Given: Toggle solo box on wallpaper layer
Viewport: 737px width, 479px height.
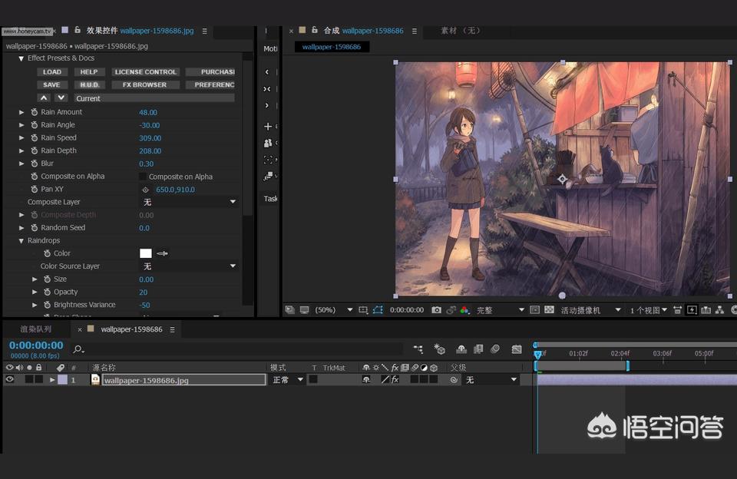Looking at the screenshot, I should (x=29, y=379).
